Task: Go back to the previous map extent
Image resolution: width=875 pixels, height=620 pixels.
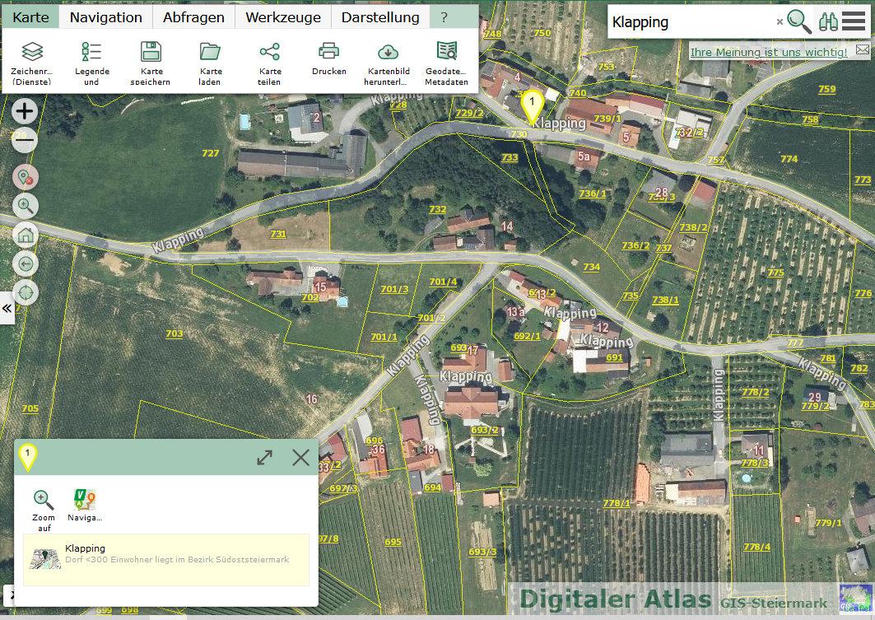Action: pos(26,263)
